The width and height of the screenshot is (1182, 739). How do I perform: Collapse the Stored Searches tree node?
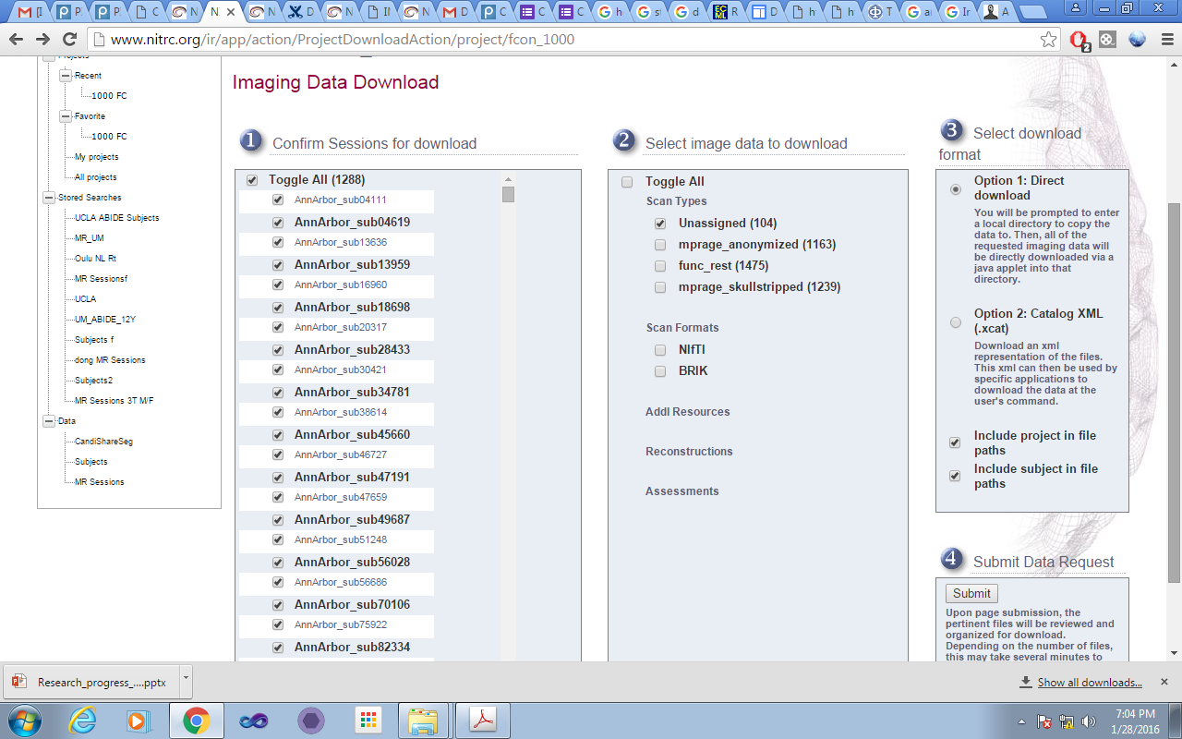click(49, 198)
